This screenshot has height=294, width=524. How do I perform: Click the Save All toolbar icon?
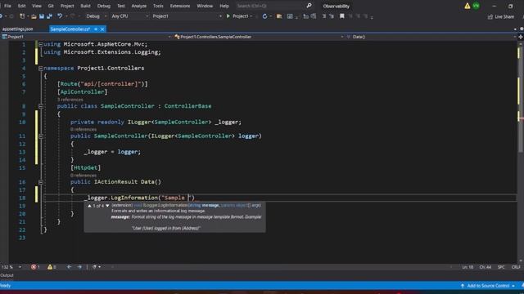click(x=49, y=16)
